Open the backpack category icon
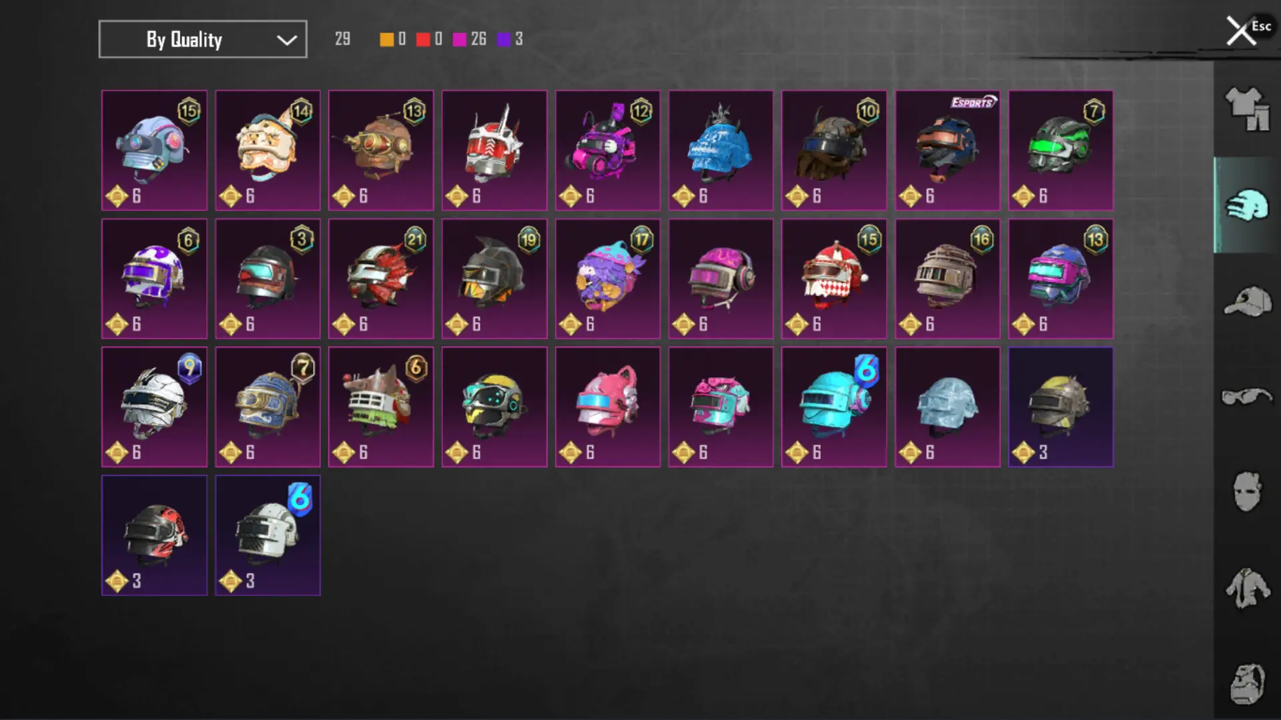The width and height of the screenshot is (1281, 720). click(1246, 683)
